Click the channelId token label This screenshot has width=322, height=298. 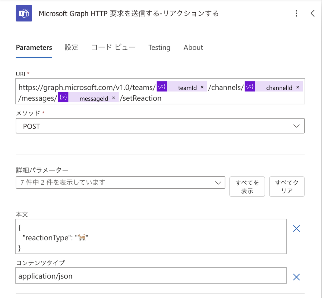tap(279, 88)
